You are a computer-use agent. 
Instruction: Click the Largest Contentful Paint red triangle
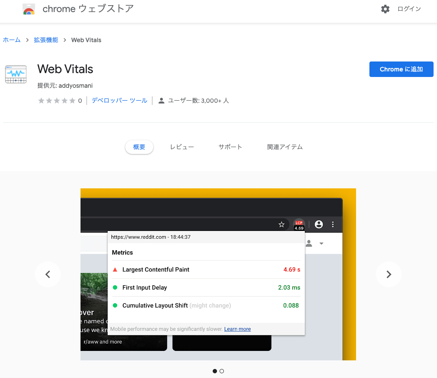115,270
